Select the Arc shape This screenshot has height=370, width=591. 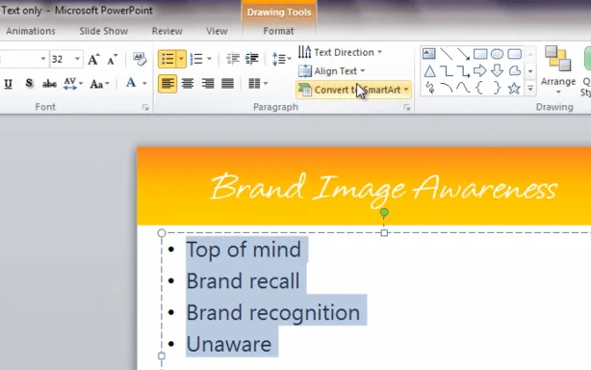coord(447,88)
